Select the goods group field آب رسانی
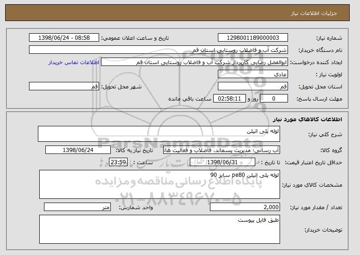Viewport: 360px width, 255px height. [222, 150]
